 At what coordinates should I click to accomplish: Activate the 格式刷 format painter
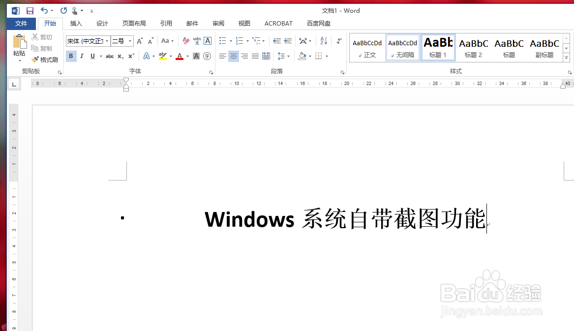click(x=45, y=60)
